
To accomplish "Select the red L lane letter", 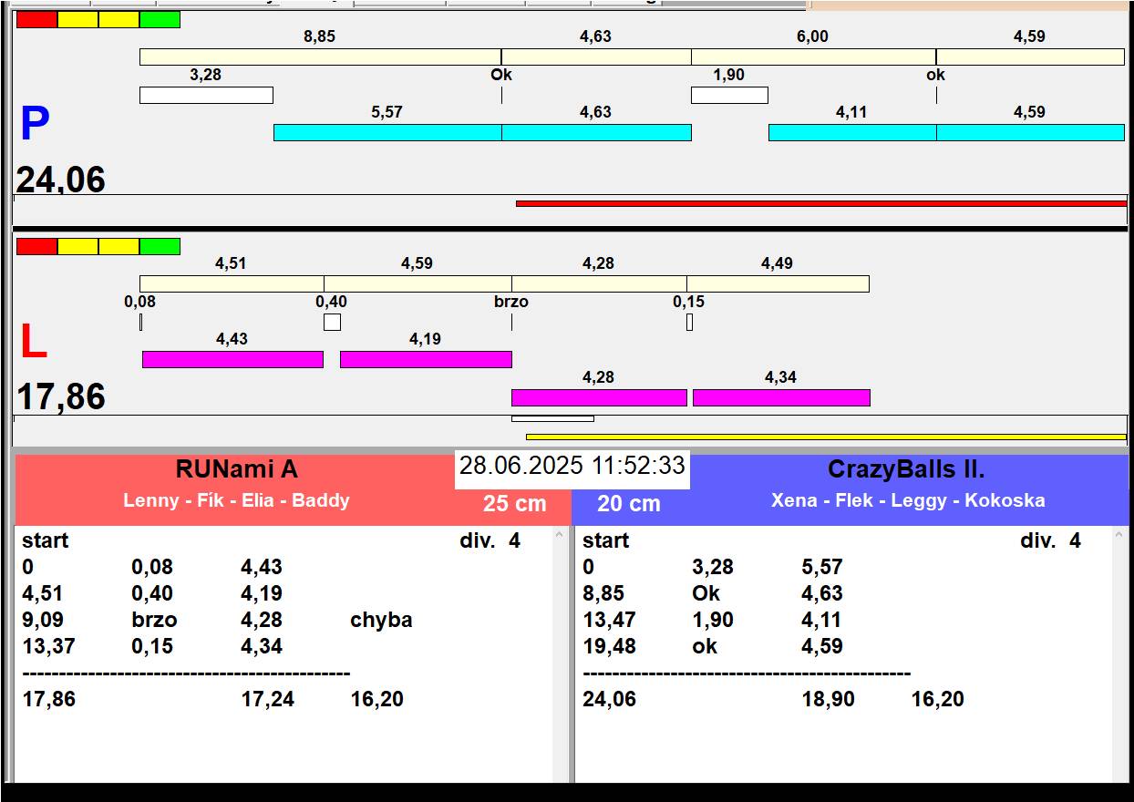I will [34, 343].
